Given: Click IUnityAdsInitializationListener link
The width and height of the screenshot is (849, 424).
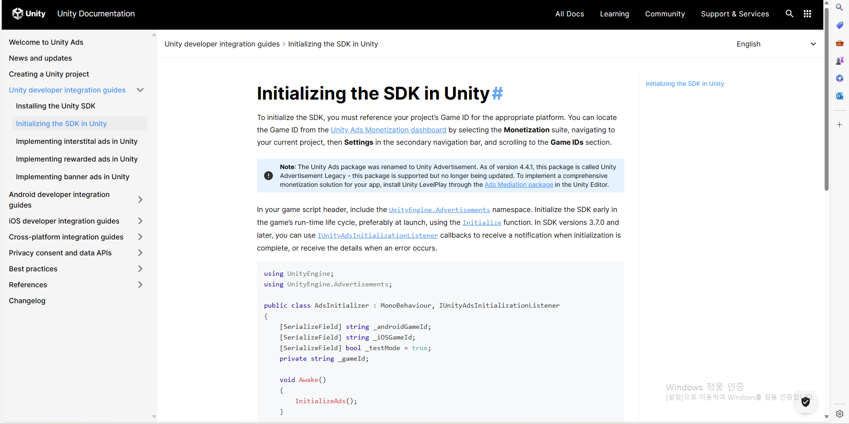Looking at the screenshot, I should coord(378,235).
